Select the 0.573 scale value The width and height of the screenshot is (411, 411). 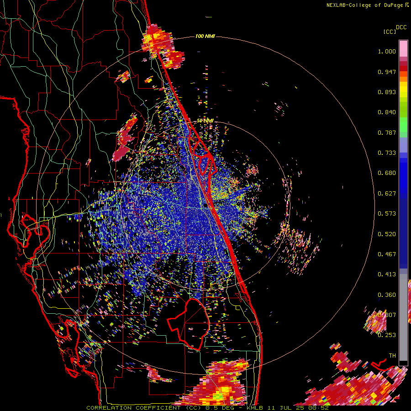387,214
